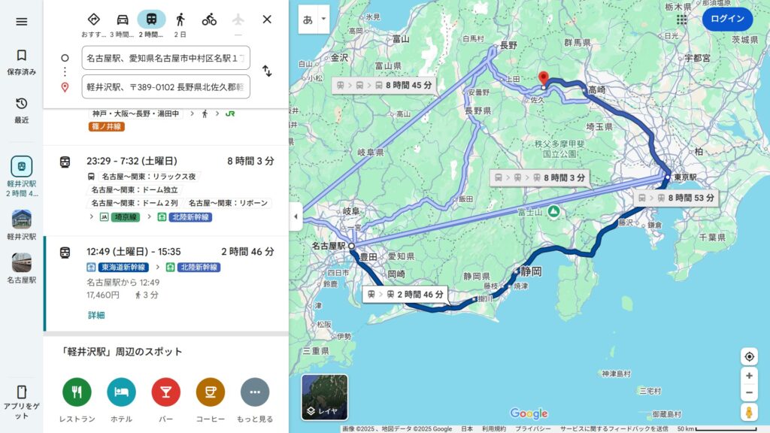Image resolution: width=770 pixels, height=433 pixels.
Task: Open 詳細 details for the 12:49 route
Action: point(96,315)
